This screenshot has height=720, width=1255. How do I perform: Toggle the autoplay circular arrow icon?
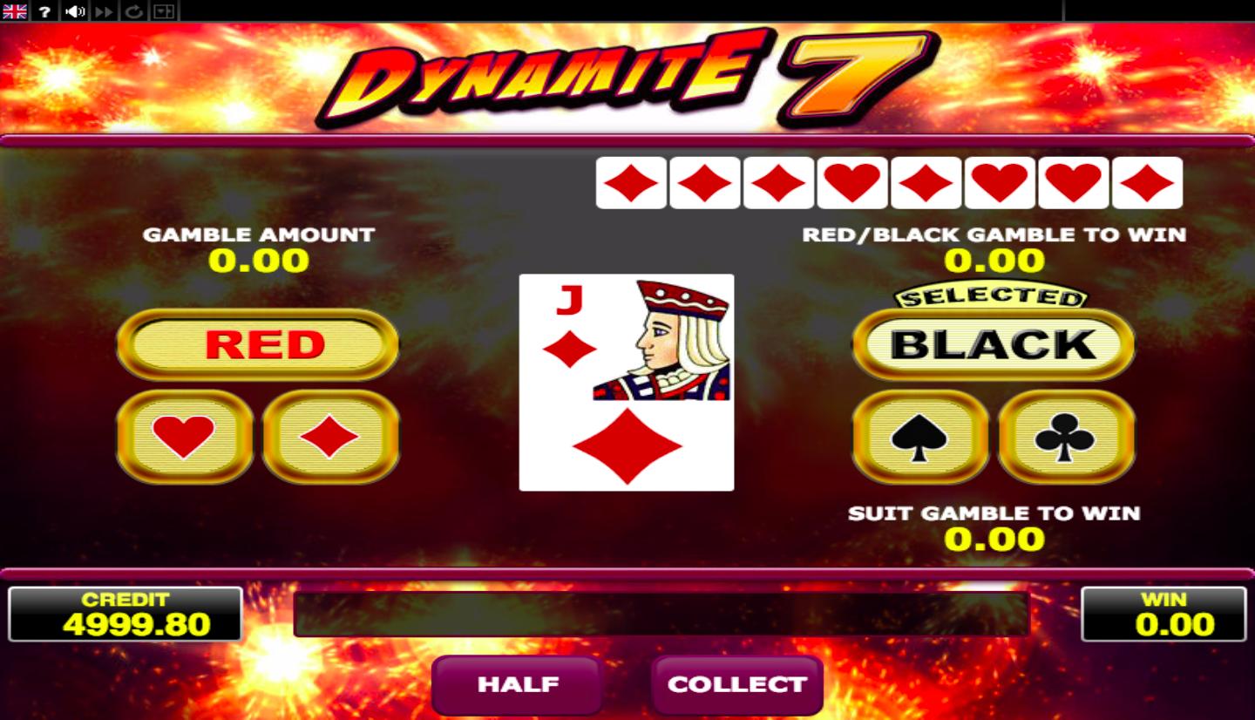[x=133, y=11]
